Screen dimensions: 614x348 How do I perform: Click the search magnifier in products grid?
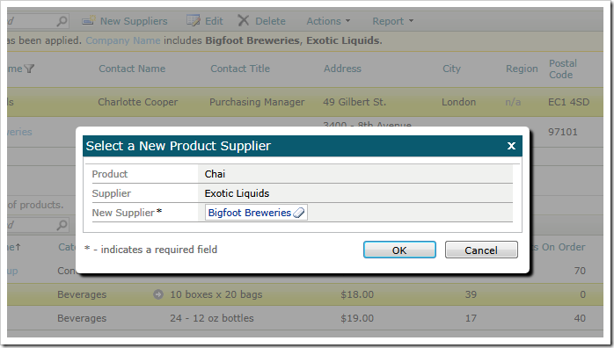[62, 225]
